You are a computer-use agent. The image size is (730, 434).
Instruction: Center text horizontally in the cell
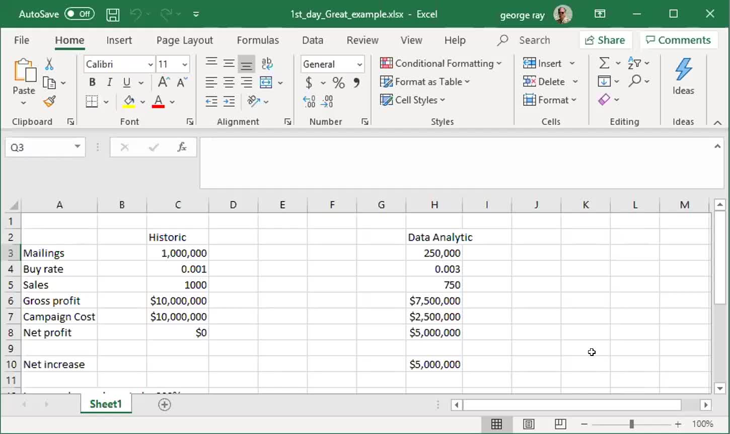pos(229,83)
